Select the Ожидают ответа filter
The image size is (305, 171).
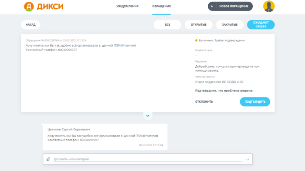click(x=261, y=25)
